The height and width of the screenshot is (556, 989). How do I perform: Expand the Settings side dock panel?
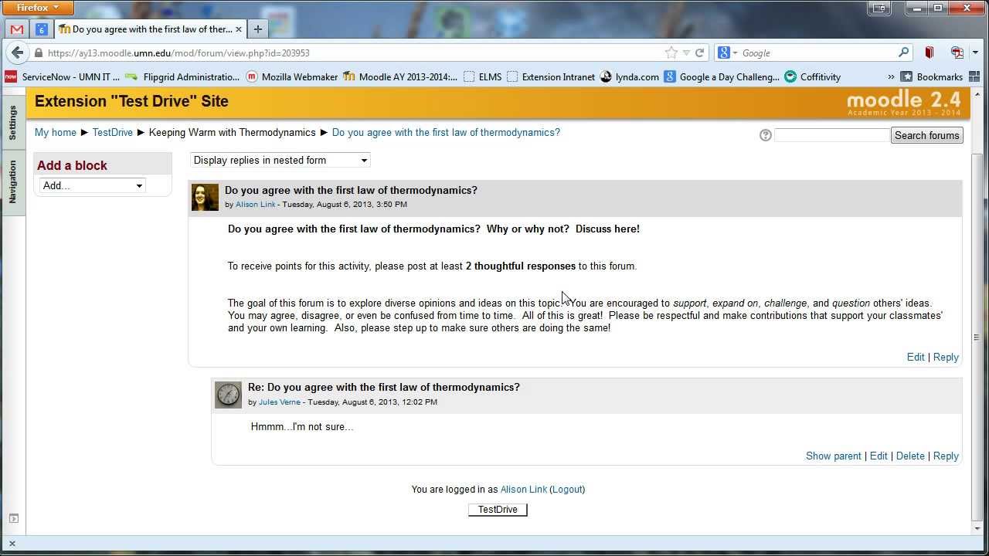[x=12, y=123]
